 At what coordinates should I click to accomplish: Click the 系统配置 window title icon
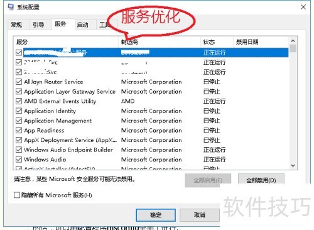[x=11, y=7]
